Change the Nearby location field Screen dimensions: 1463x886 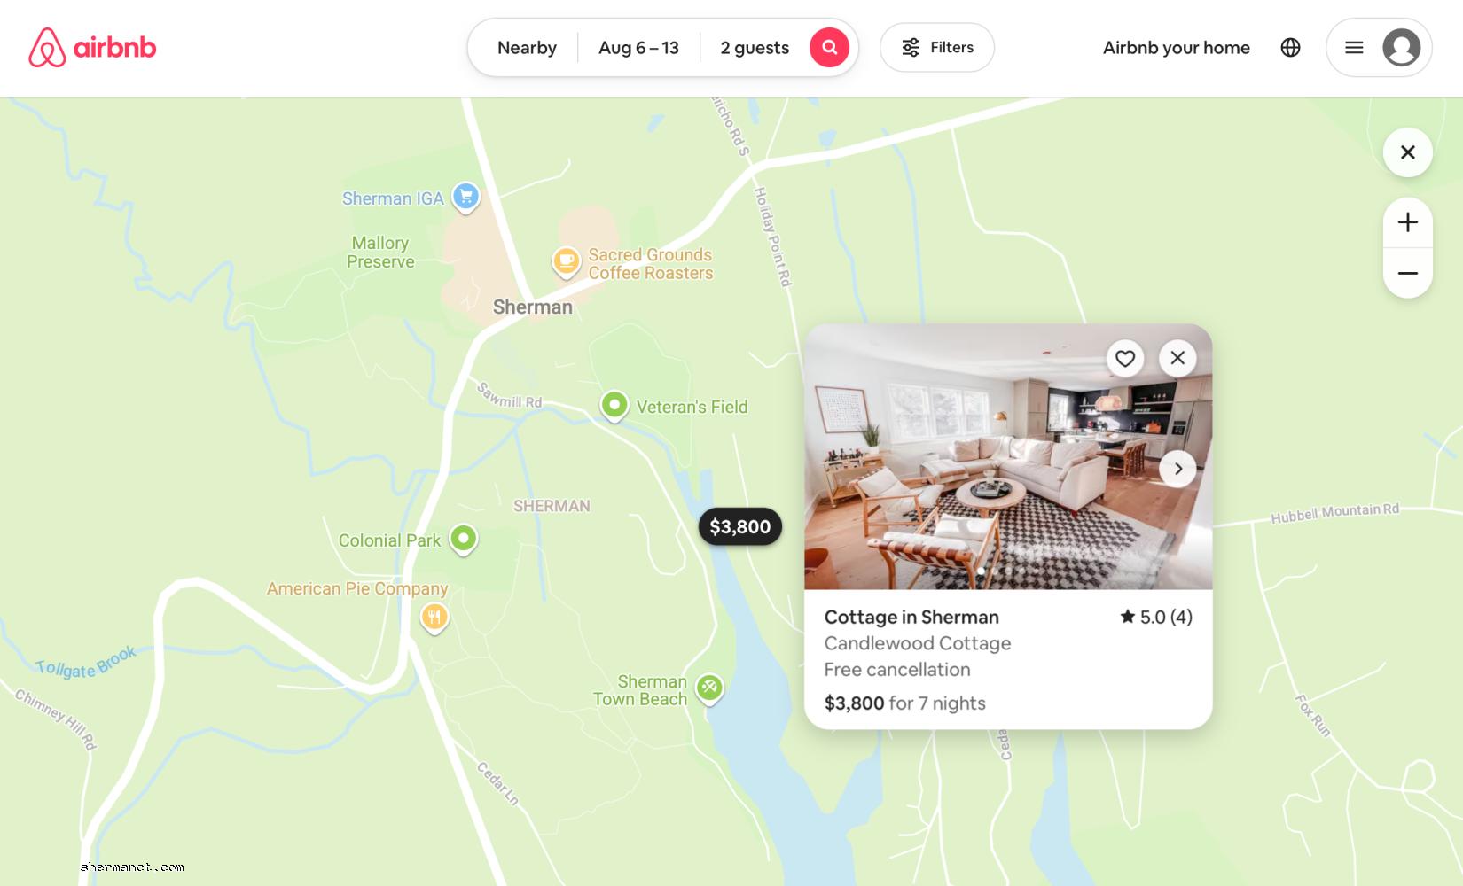pos(527,48)
